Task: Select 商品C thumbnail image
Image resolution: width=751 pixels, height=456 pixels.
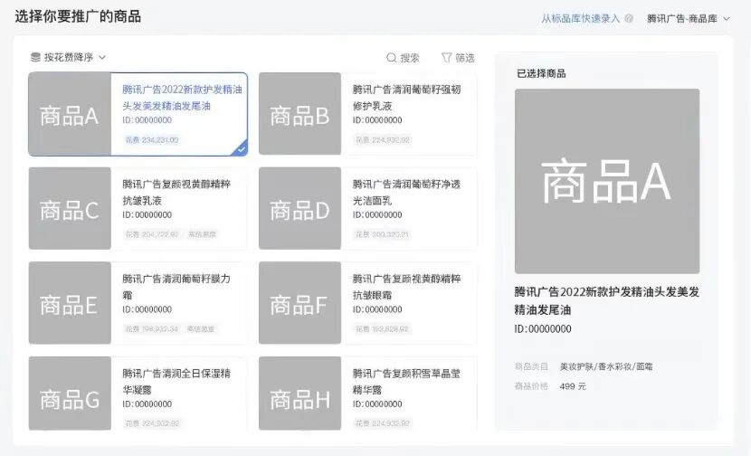Action: [70, 208]
